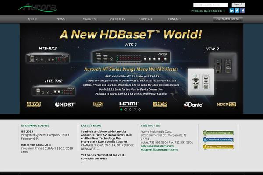The image size is (263, 175).
Task: Open VLX Series Nominated news article
Action: [103, 157]
